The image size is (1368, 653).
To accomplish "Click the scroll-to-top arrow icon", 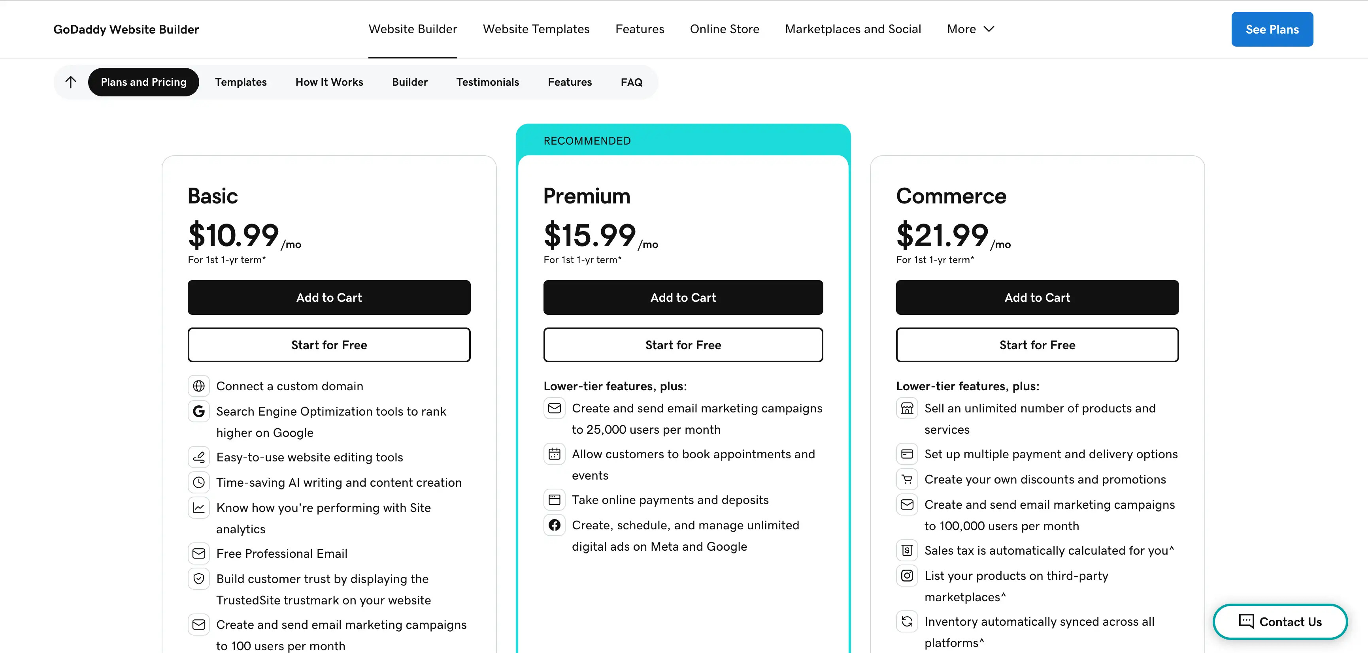I will (71, 82).
